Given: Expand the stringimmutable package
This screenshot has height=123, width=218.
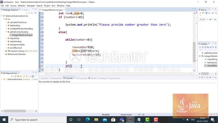Looking at the screenshot, I should tap(6, 45).
